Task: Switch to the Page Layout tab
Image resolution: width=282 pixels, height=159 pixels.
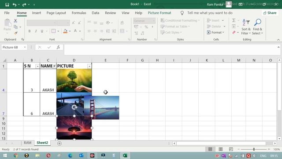Action: pos(56,13)
